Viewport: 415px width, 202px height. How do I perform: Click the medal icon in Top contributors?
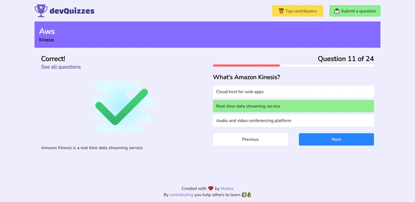pyautogui.click(x=281, y=11)
